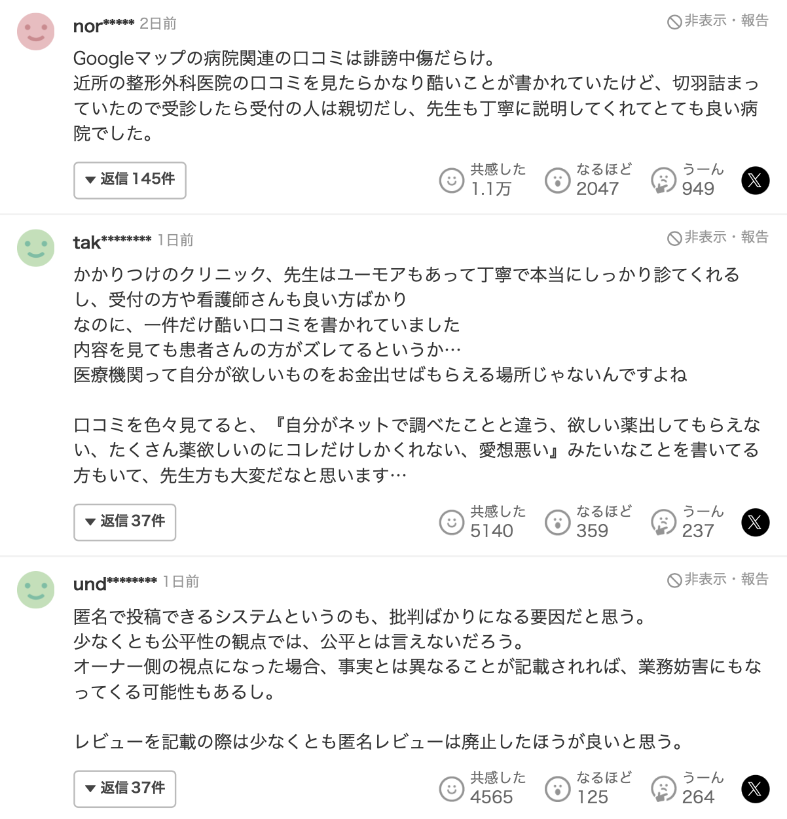The width and height of the screenshot is (787, 819).
Task: Click 共感した smiley on tak***** comment
Action: [x=451, y=522]
